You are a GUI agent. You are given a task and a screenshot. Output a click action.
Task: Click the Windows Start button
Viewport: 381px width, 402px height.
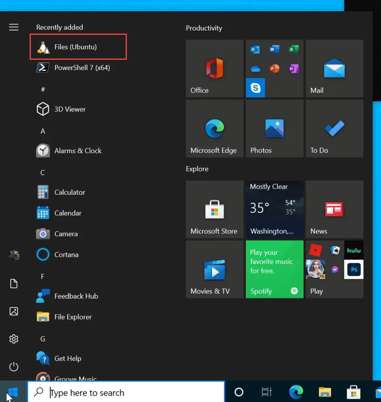pos(13,392)
